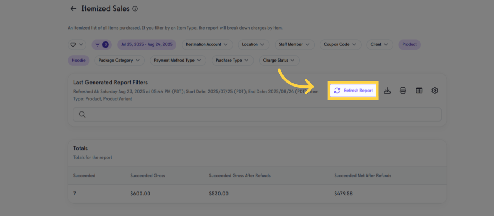The width and height of the screenshot is (494, 216).
Task: Click the download report icon
Action: 387,91
